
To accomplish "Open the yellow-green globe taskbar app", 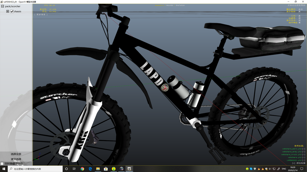I will pos(114,169).
